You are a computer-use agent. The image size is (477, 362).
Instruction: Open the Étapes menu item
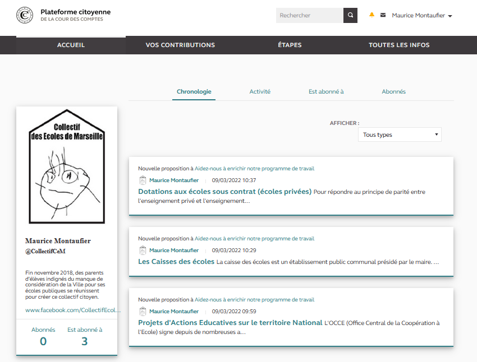[x=290, y=45]
